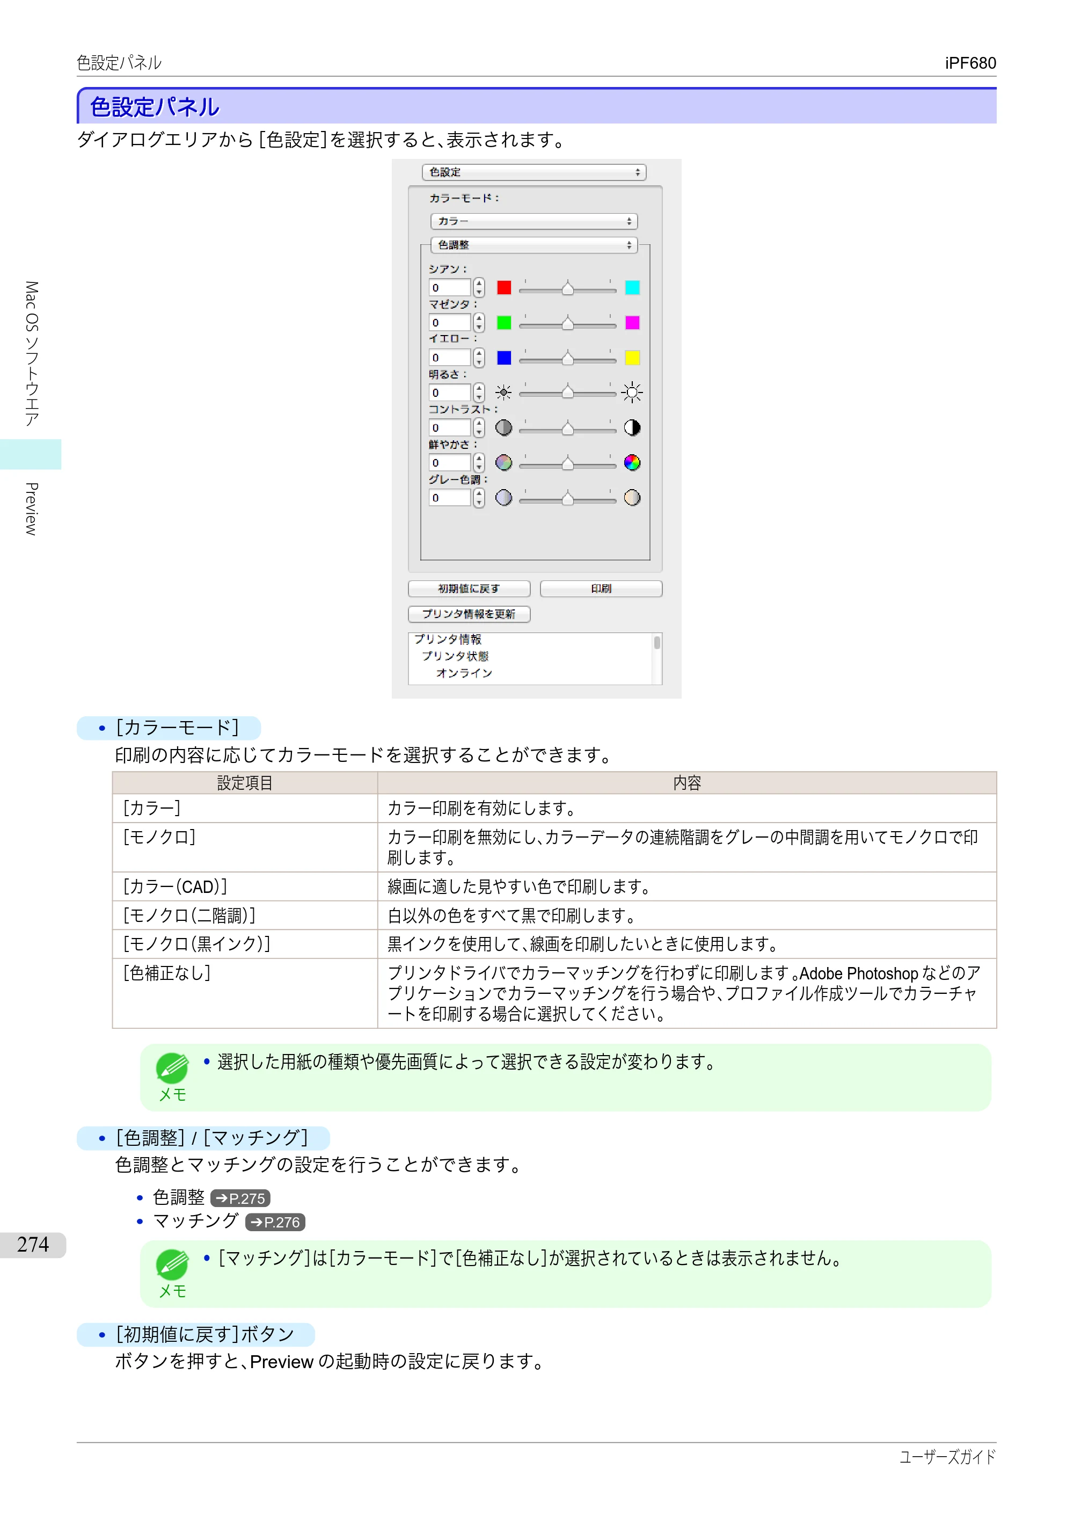Open the 色設定 panel selector dropdown
The width and height of the screenshot is (1074, 1519).
534,172
